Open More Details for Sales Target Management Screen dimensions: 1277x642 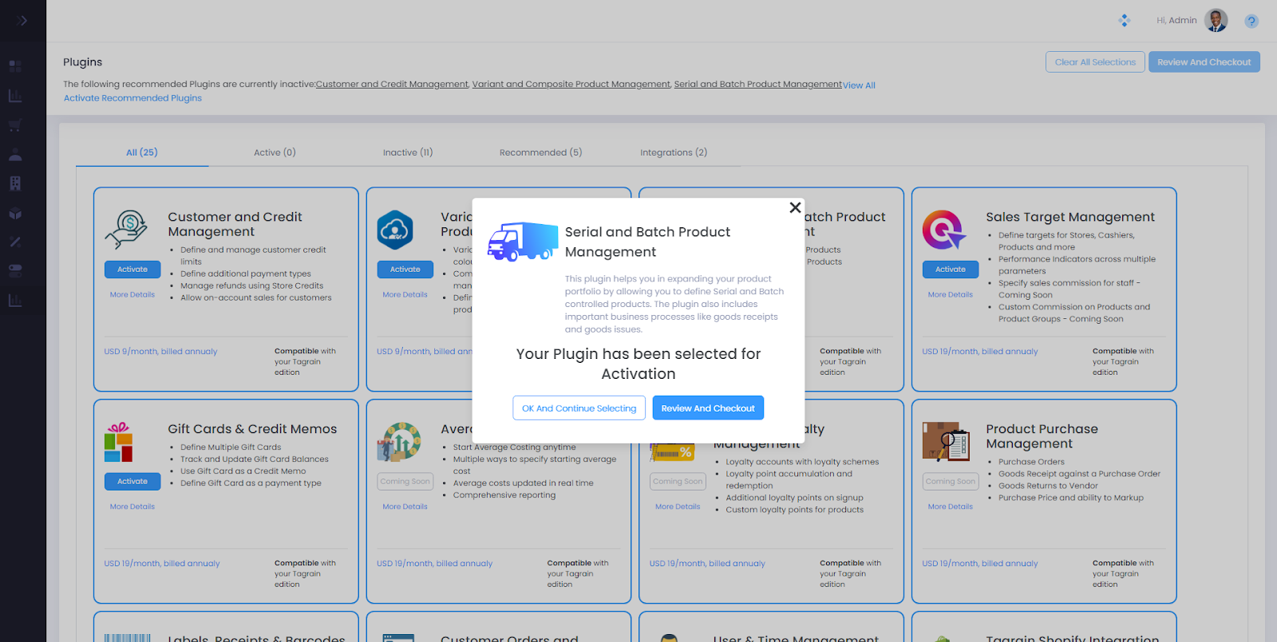[951, 295]
